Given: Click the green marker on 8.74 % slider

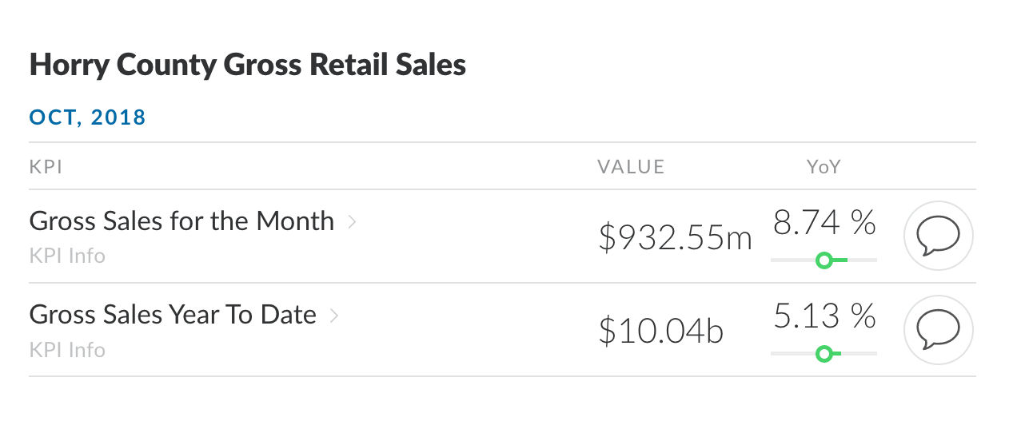Looking at the screenshot, I should click(x=824, y=260).
